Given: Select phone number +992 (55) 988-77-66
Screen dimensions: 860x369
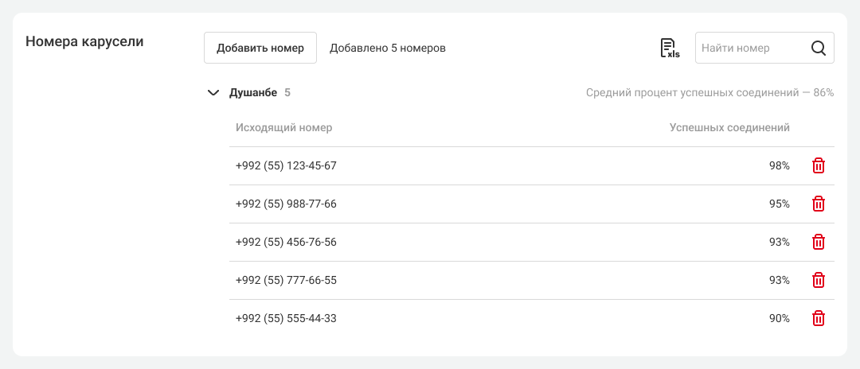Looking at the screenshot, I should click(x=286, y=204).
